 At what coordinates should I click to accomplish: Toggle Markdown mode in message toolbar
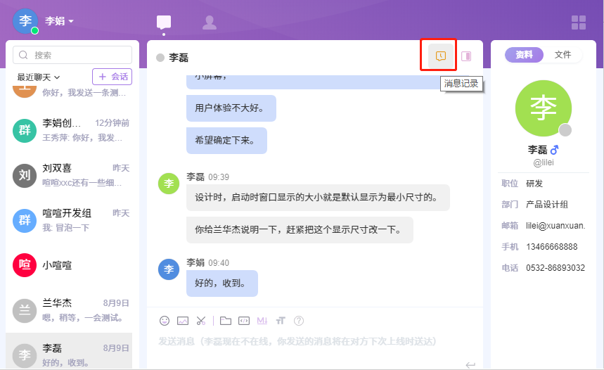tap(262, 321)
